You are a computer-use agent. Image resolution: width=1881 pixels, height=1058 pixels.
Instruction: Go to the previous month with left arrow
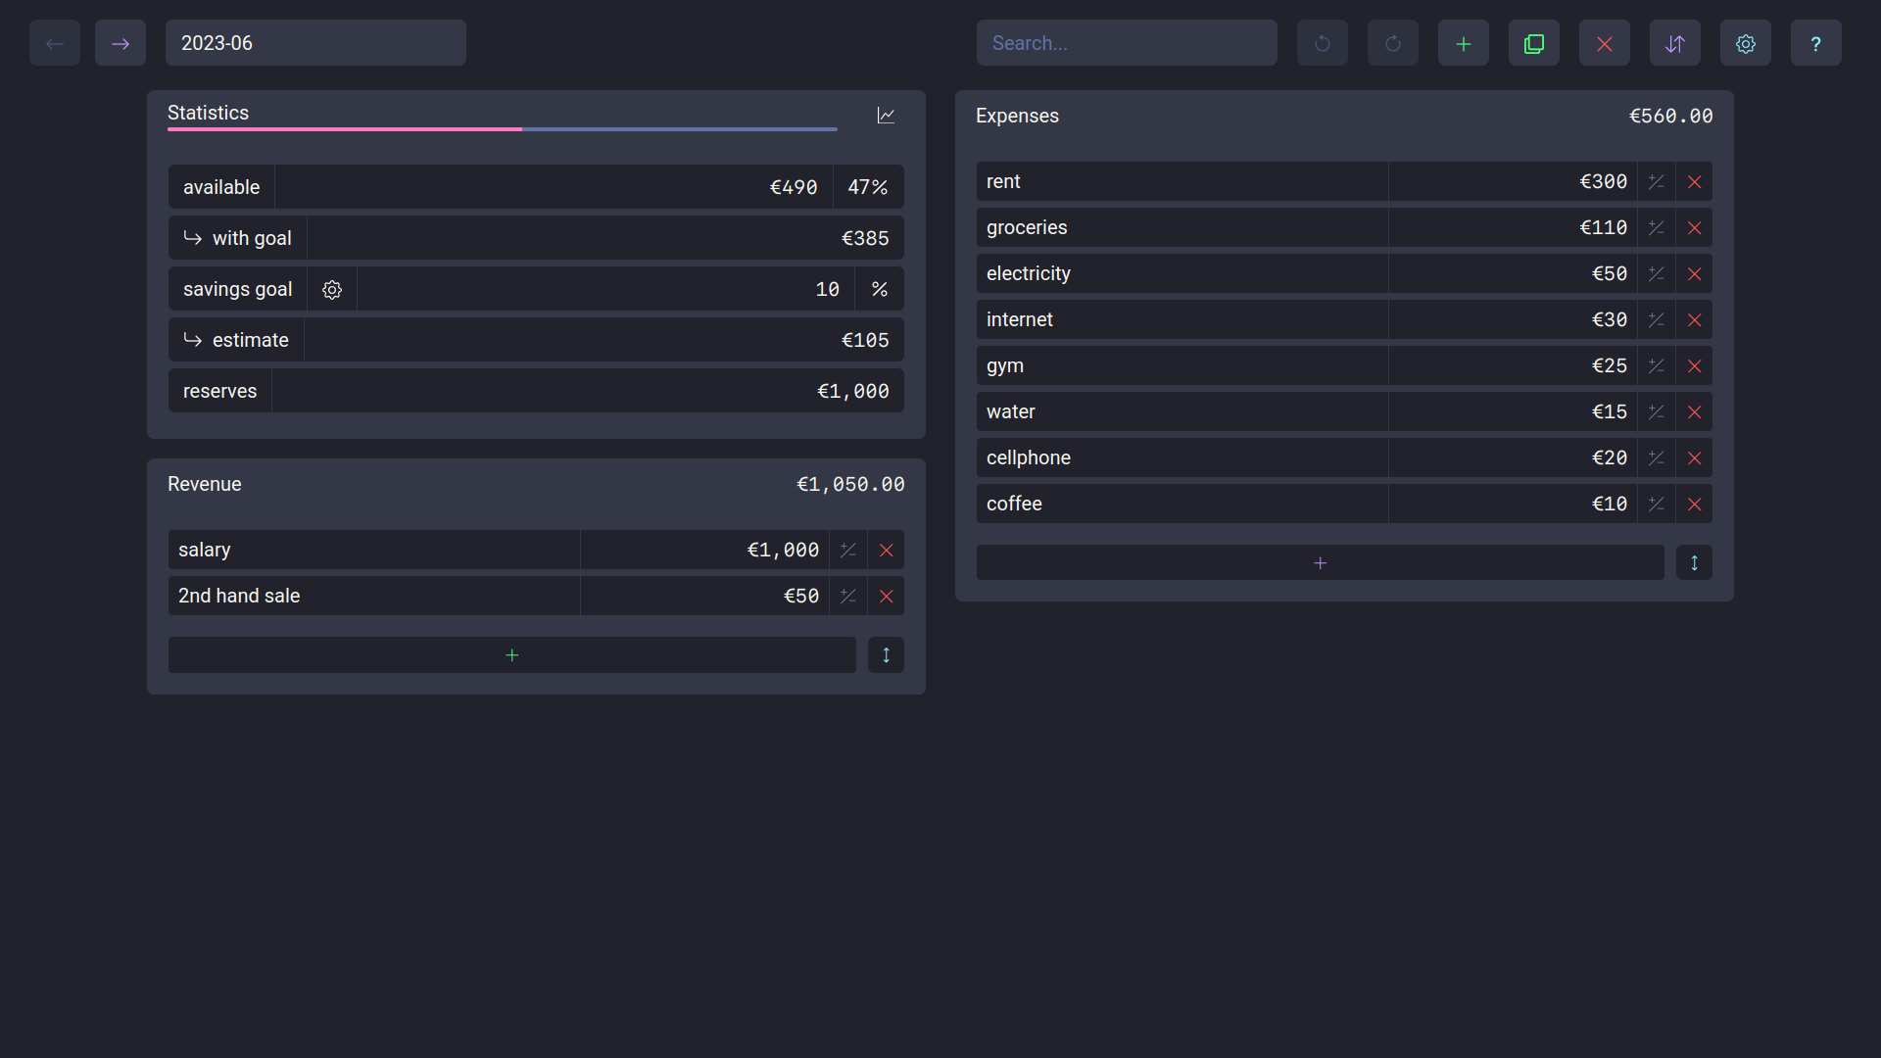click(55, 43)
